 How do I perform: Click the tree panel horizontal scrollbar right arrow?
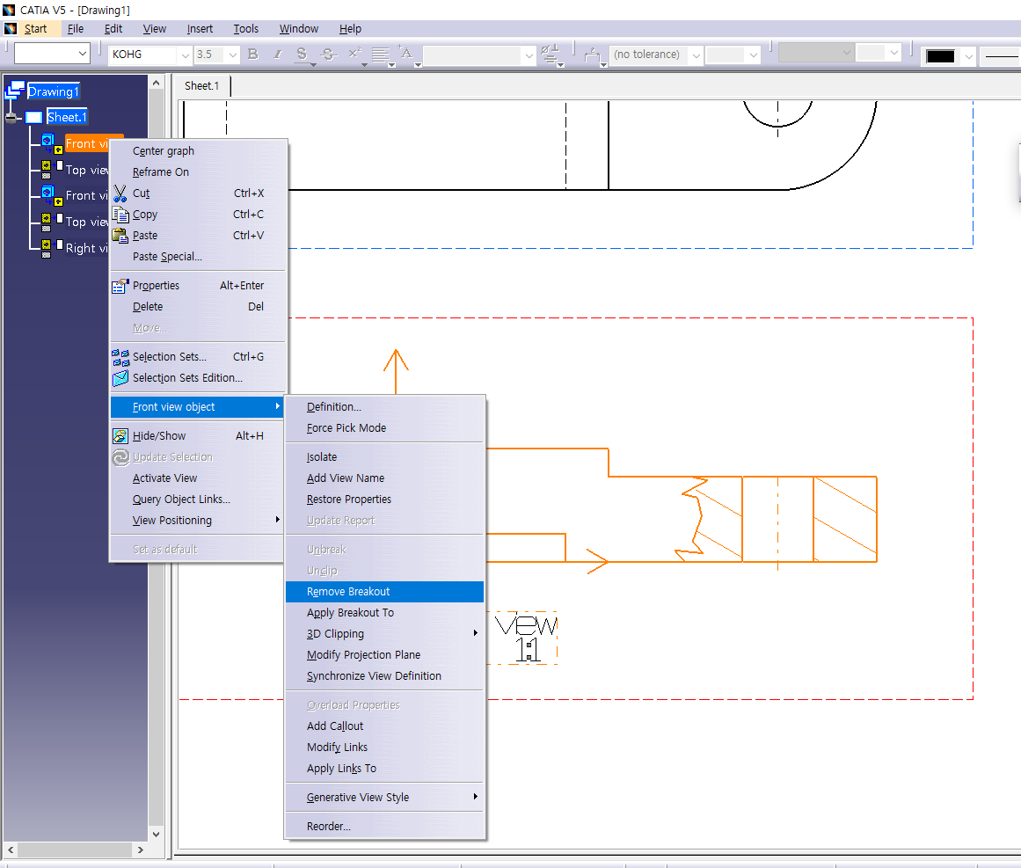coord(141,850)
